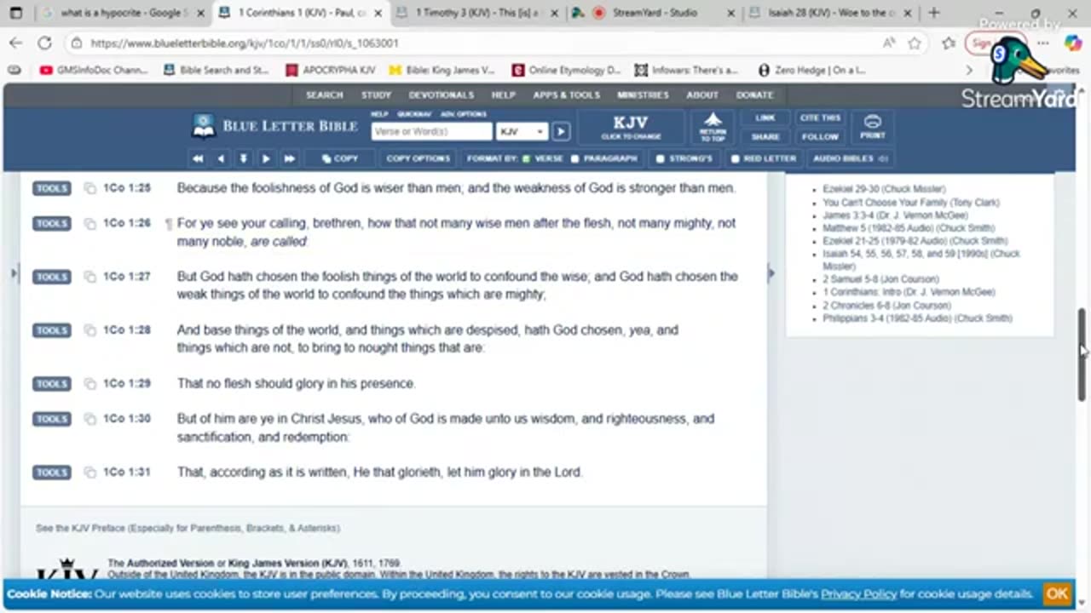
Task: Show more bookmarks with chevron in favorites bar
Action: coord(969,71)
